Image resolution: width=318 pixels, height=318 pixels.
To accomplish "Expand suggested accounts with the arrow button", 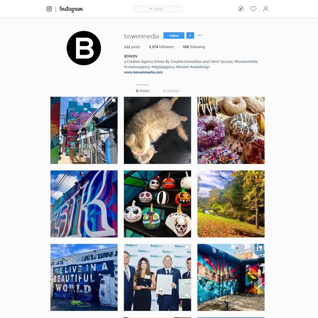I will coord(190,35).
